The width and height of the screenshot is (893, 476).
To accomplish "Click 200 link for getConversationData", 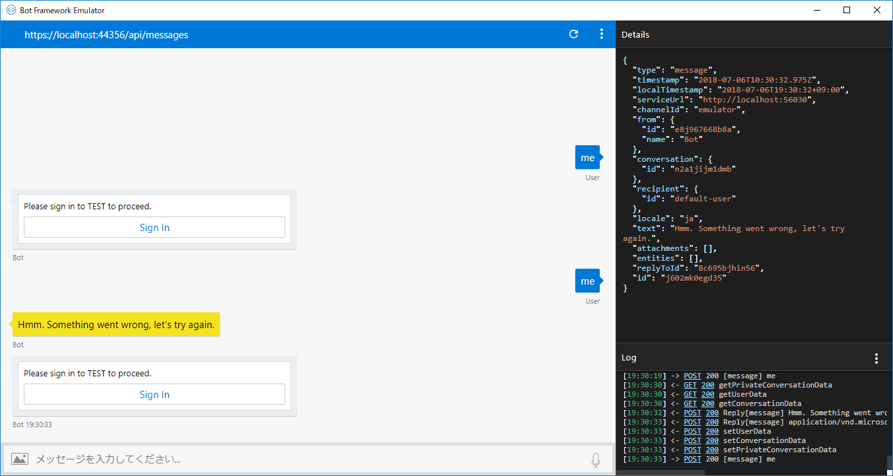I will click(707, 403).
